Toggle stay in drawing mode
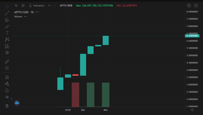This screenshot has width=203, height=115. [7, 84]
